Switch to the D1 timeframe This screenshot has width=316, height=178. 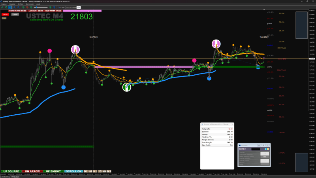pyautogui.click(x=86, y=171)
